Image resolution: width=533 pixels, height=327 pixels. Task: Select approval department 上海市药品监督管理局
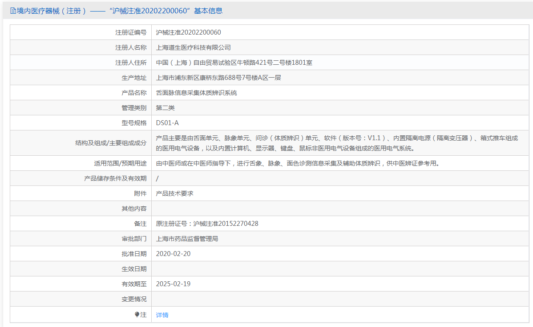point(187,239)
